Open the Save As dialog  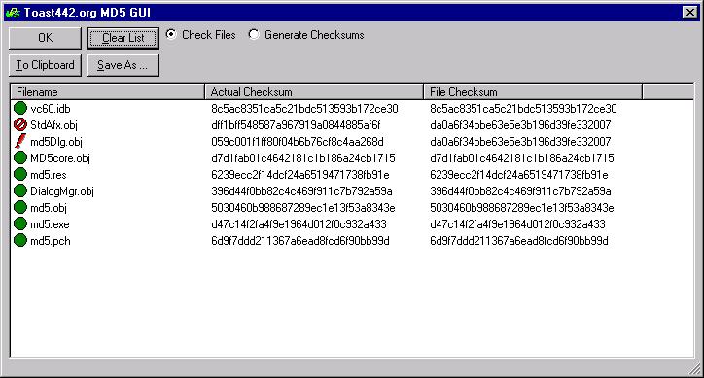[x=123, y=65]
